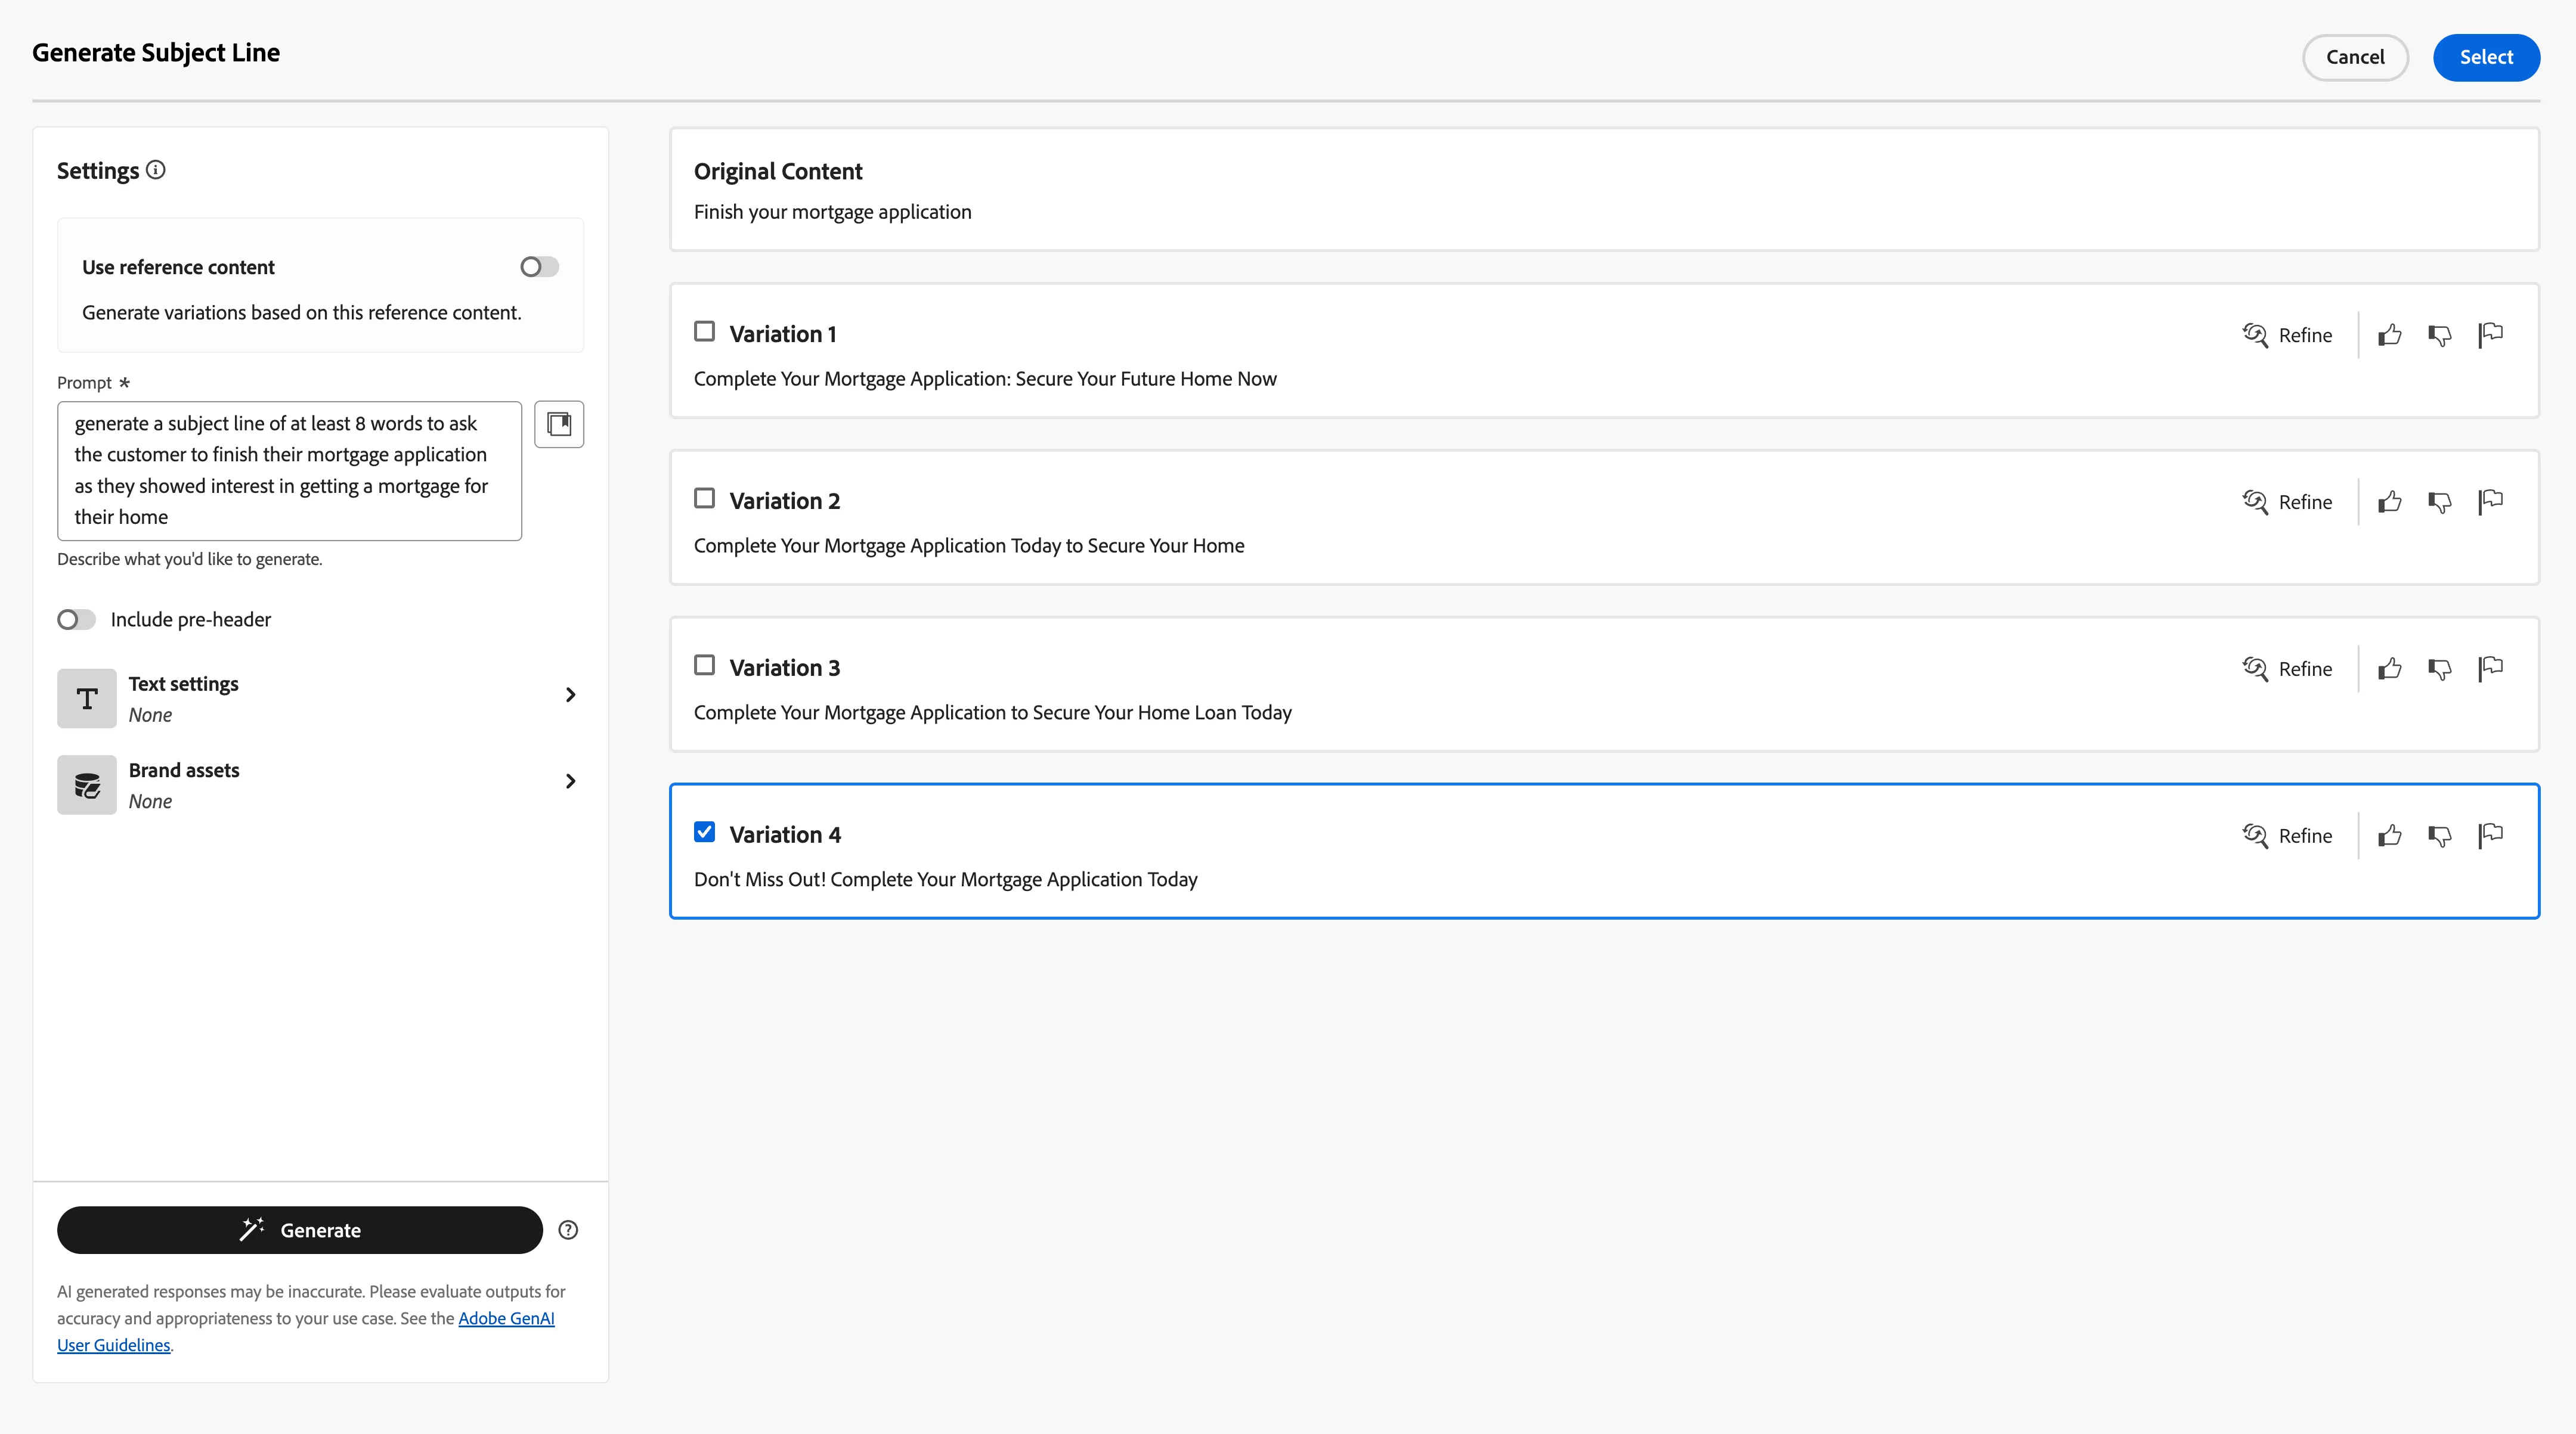Click the Cancel button

click(2355, 57)
